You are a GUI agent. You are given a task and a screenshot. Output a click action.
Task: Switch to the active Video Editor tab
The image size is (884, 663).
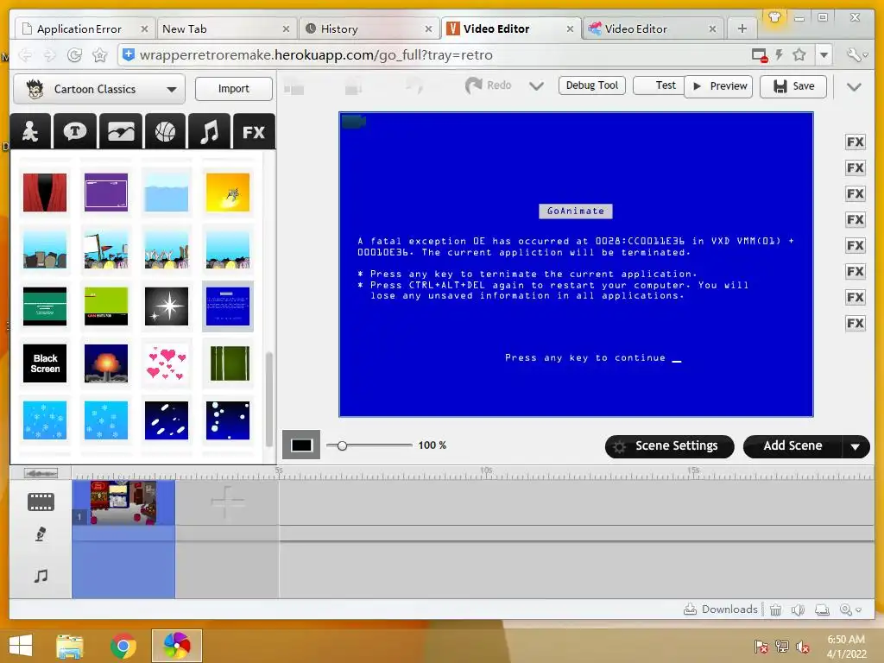click(509, 28)
